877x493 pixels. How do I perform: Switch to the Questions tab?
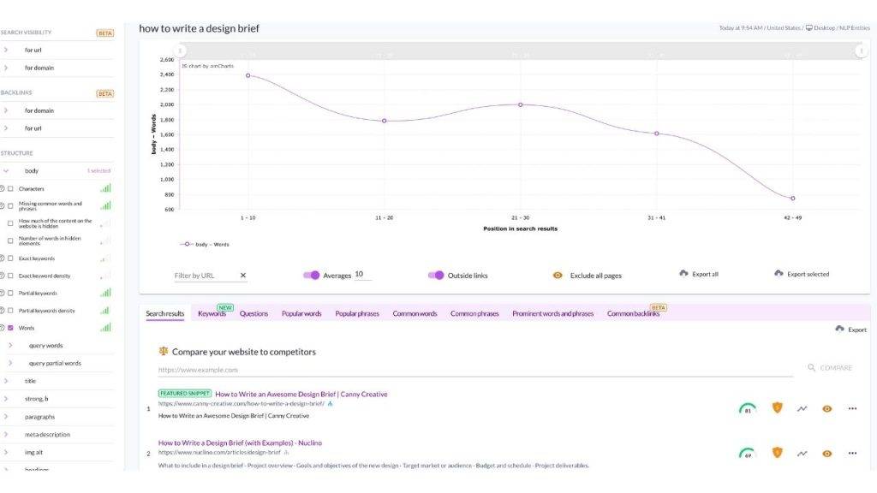click(254, 313)
